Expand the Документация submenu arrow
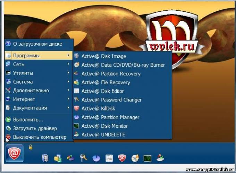This screenshot has width=236, height=173. [x=68, y=107]
